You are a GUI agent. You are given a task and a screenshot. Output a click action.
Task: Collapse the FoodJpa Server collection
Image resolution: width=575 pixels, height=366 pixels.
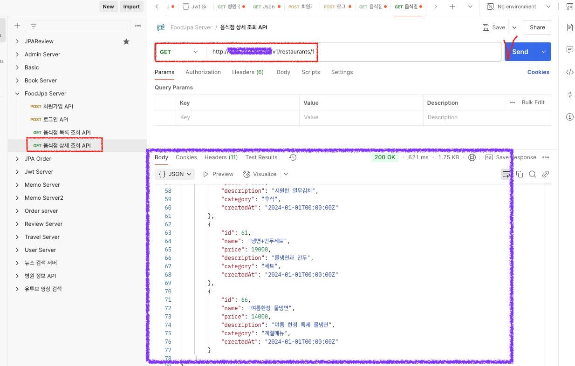[17, 94]
